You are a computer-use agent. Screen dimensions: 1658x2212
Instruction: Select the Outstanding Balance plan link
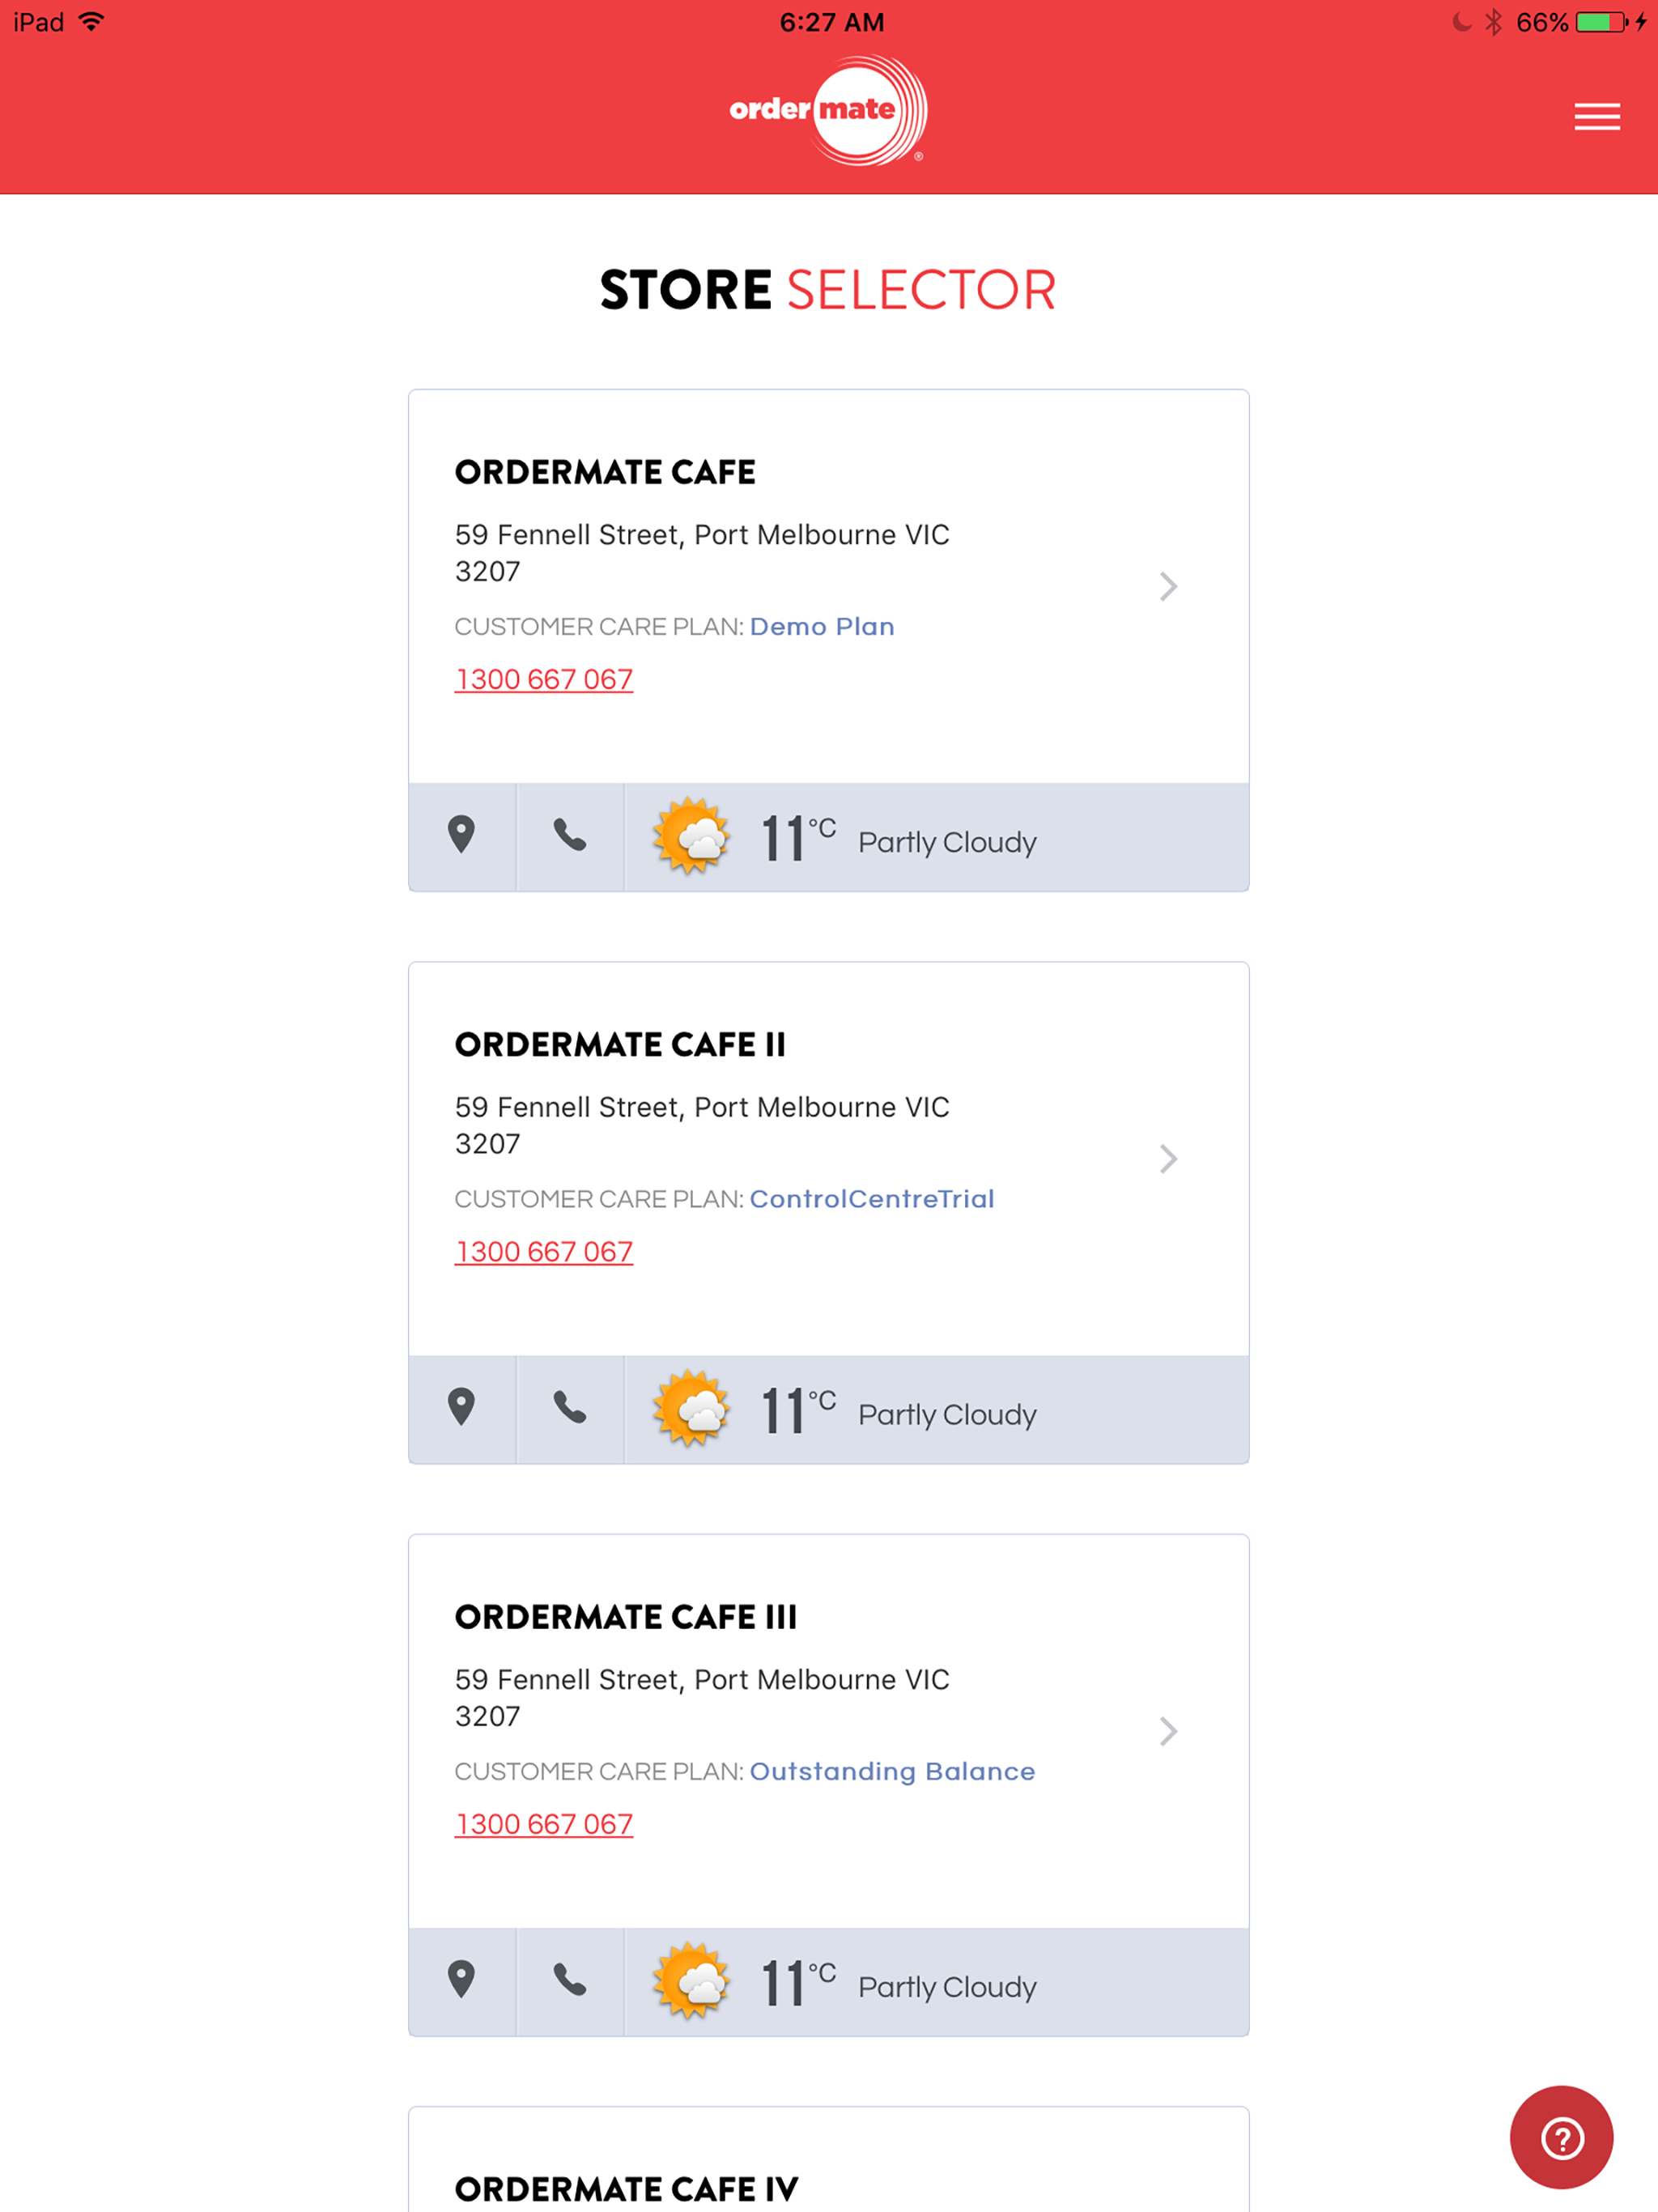point(892,1771)
